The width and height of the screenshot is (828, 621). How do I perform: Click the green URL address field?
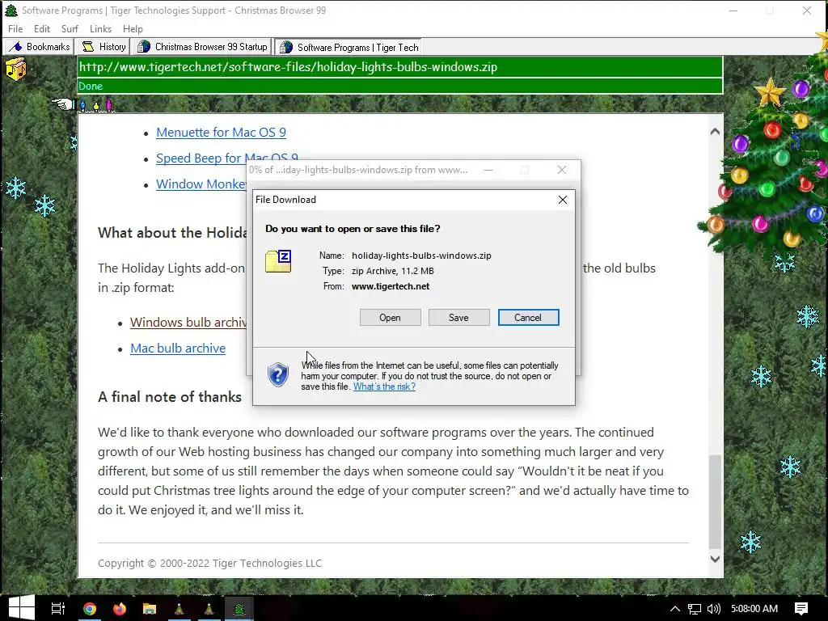pos(399,67)
